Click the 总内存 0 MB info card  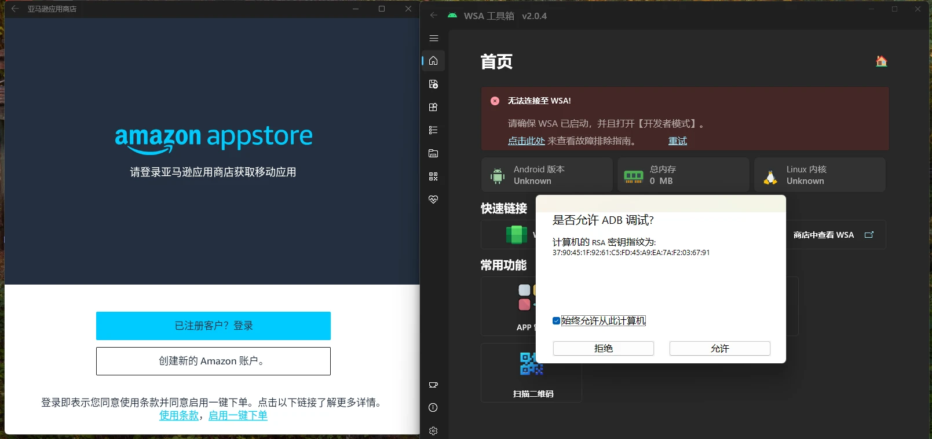pyautogui.click(x=684, y=175)
